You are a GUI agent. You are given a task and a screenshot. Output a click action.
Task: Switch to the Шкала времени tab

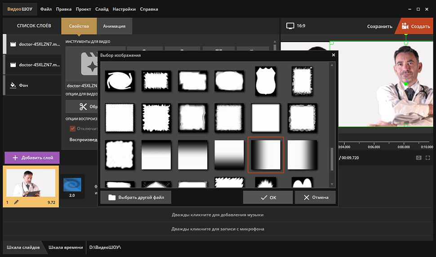click(x=66, y=247)
